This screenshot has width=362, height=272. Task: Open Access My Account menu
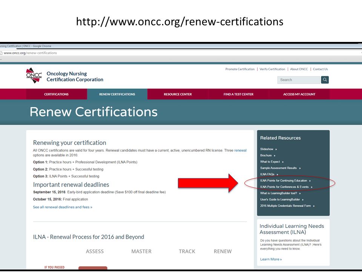[x=299, y=94]
